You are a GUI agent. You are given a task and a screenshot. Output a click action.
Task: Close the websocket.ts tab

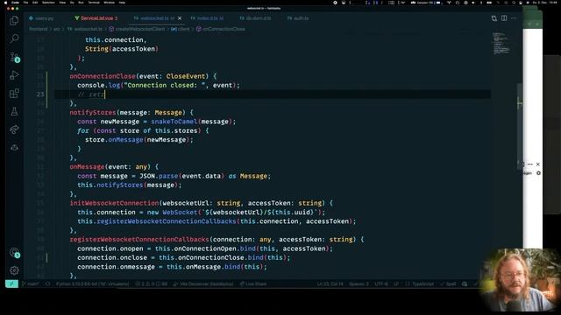(x=180, y=18)
